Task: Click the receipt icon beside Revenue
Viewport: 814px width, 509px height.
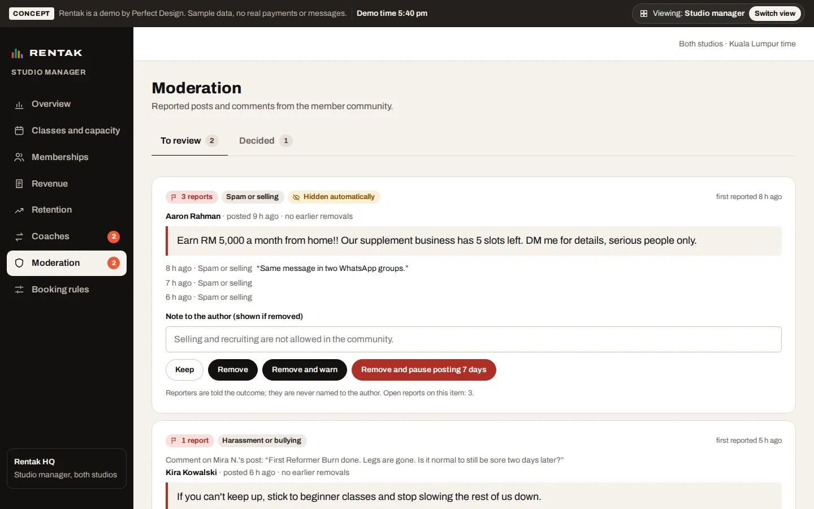Action: click(19, 184)
